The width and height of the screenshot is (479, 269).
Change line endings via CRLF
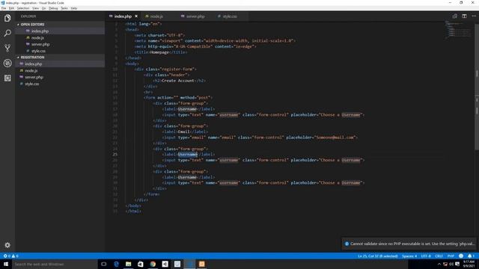439,256
